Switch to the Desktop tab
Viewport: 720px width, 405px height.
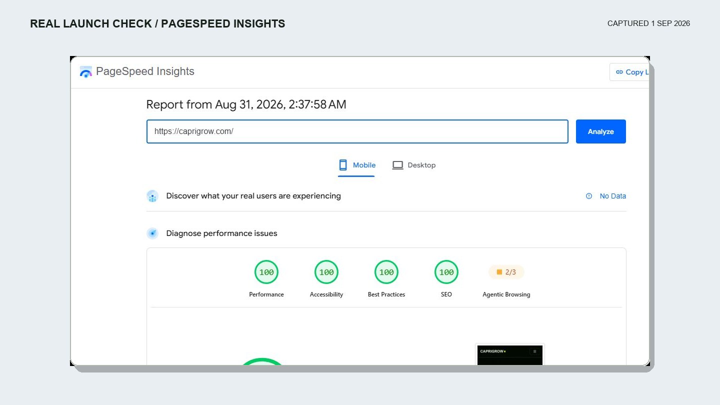click(414, 165)
